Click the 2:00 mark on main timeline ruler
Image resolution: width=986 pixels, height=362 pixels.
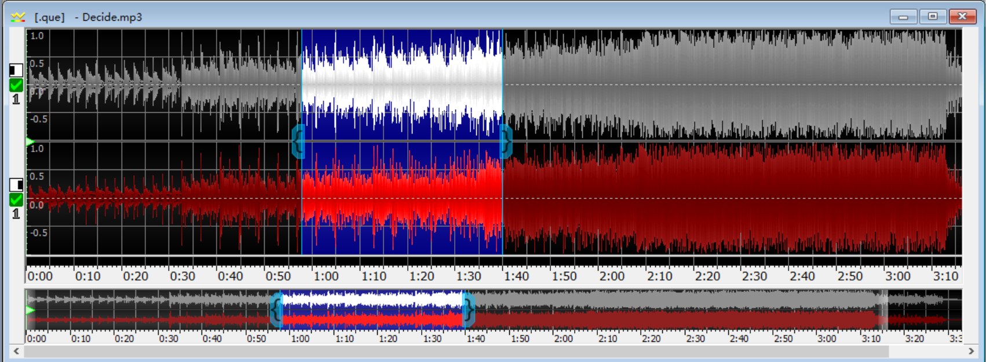coord(612,276)
